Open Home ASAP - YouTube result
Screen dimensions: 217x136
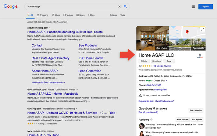[x=43, y=135]
